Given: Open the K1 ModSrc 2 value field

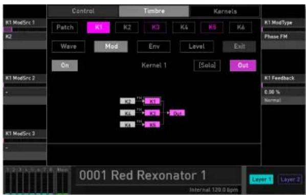Looking at the screenshot, I should pyautogui.click(x=25, y=92).
